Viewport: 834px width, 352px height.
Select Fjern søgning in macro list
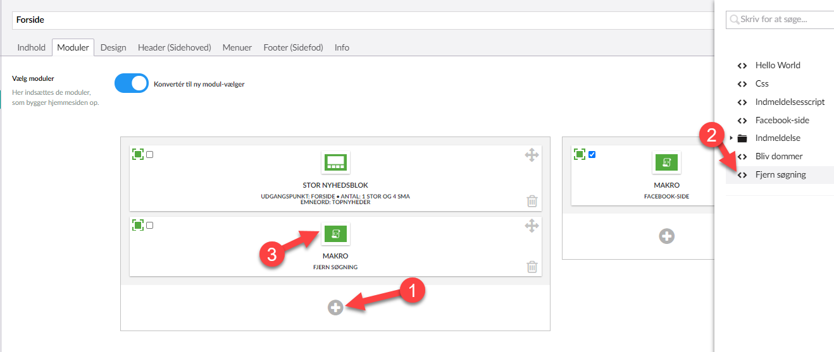pyautogui.click(x=780, y=175)
